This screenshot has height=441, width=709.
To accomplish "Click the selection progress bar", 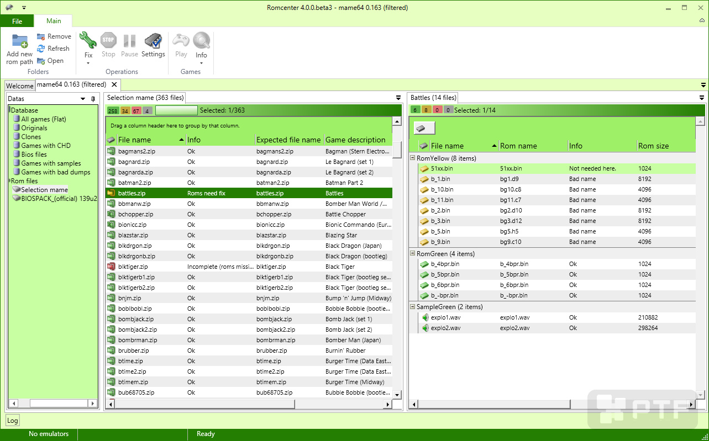I will pos(176,110).
